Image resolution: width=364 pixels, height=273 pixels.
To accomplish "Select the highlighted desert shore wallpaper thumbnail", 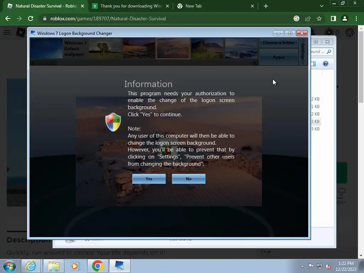I will [173, 48].
